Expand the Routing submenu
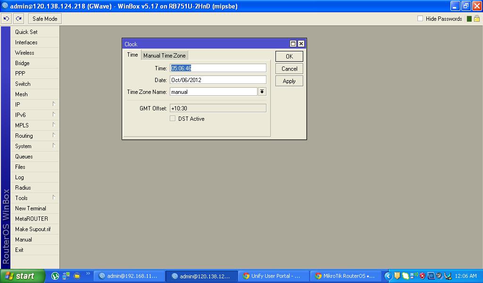The image size is (483, 283). (x=34, y=136)
